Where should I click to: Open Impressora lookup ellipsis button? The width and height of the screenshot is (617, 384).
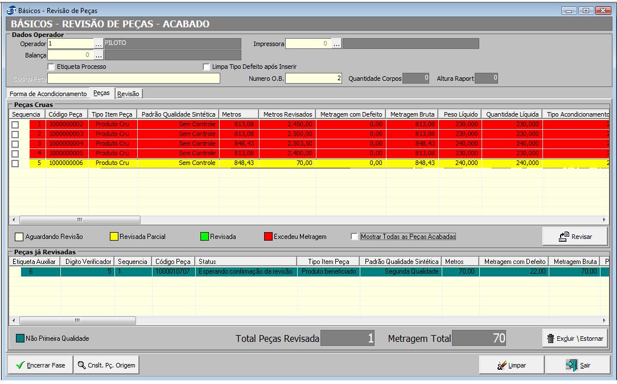[336, 44]
